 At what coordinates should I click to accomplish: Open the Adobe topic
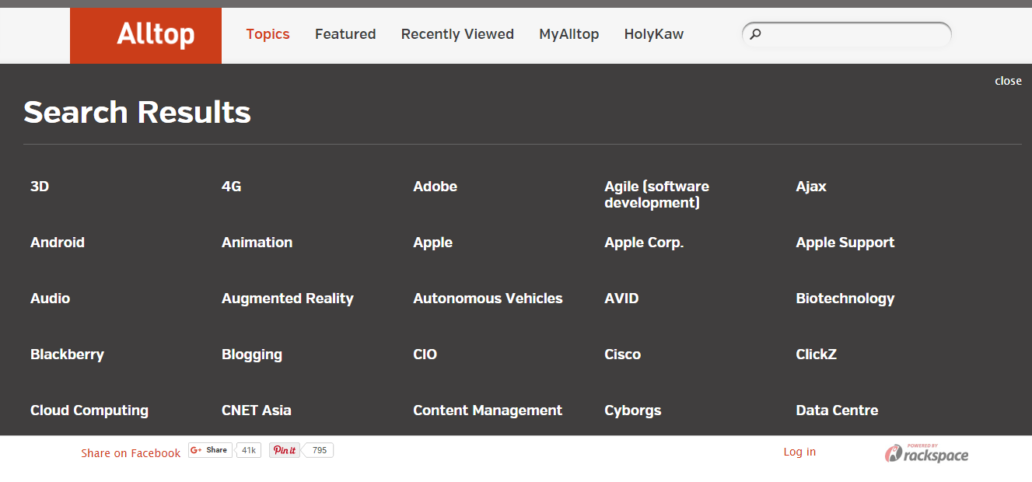tap(435, 187)
